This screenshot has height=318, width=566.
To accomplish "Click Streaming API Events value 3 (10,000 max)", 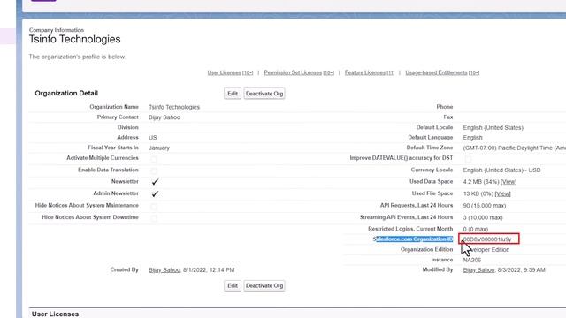I will point(483,217).
